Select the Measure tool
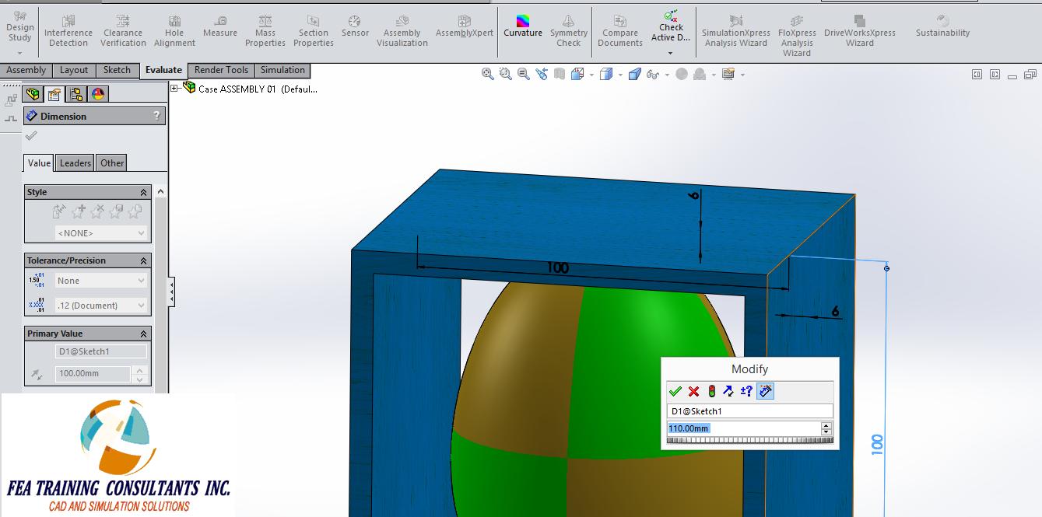Viewport: 1042px width, 517px height. coord(220,26)
